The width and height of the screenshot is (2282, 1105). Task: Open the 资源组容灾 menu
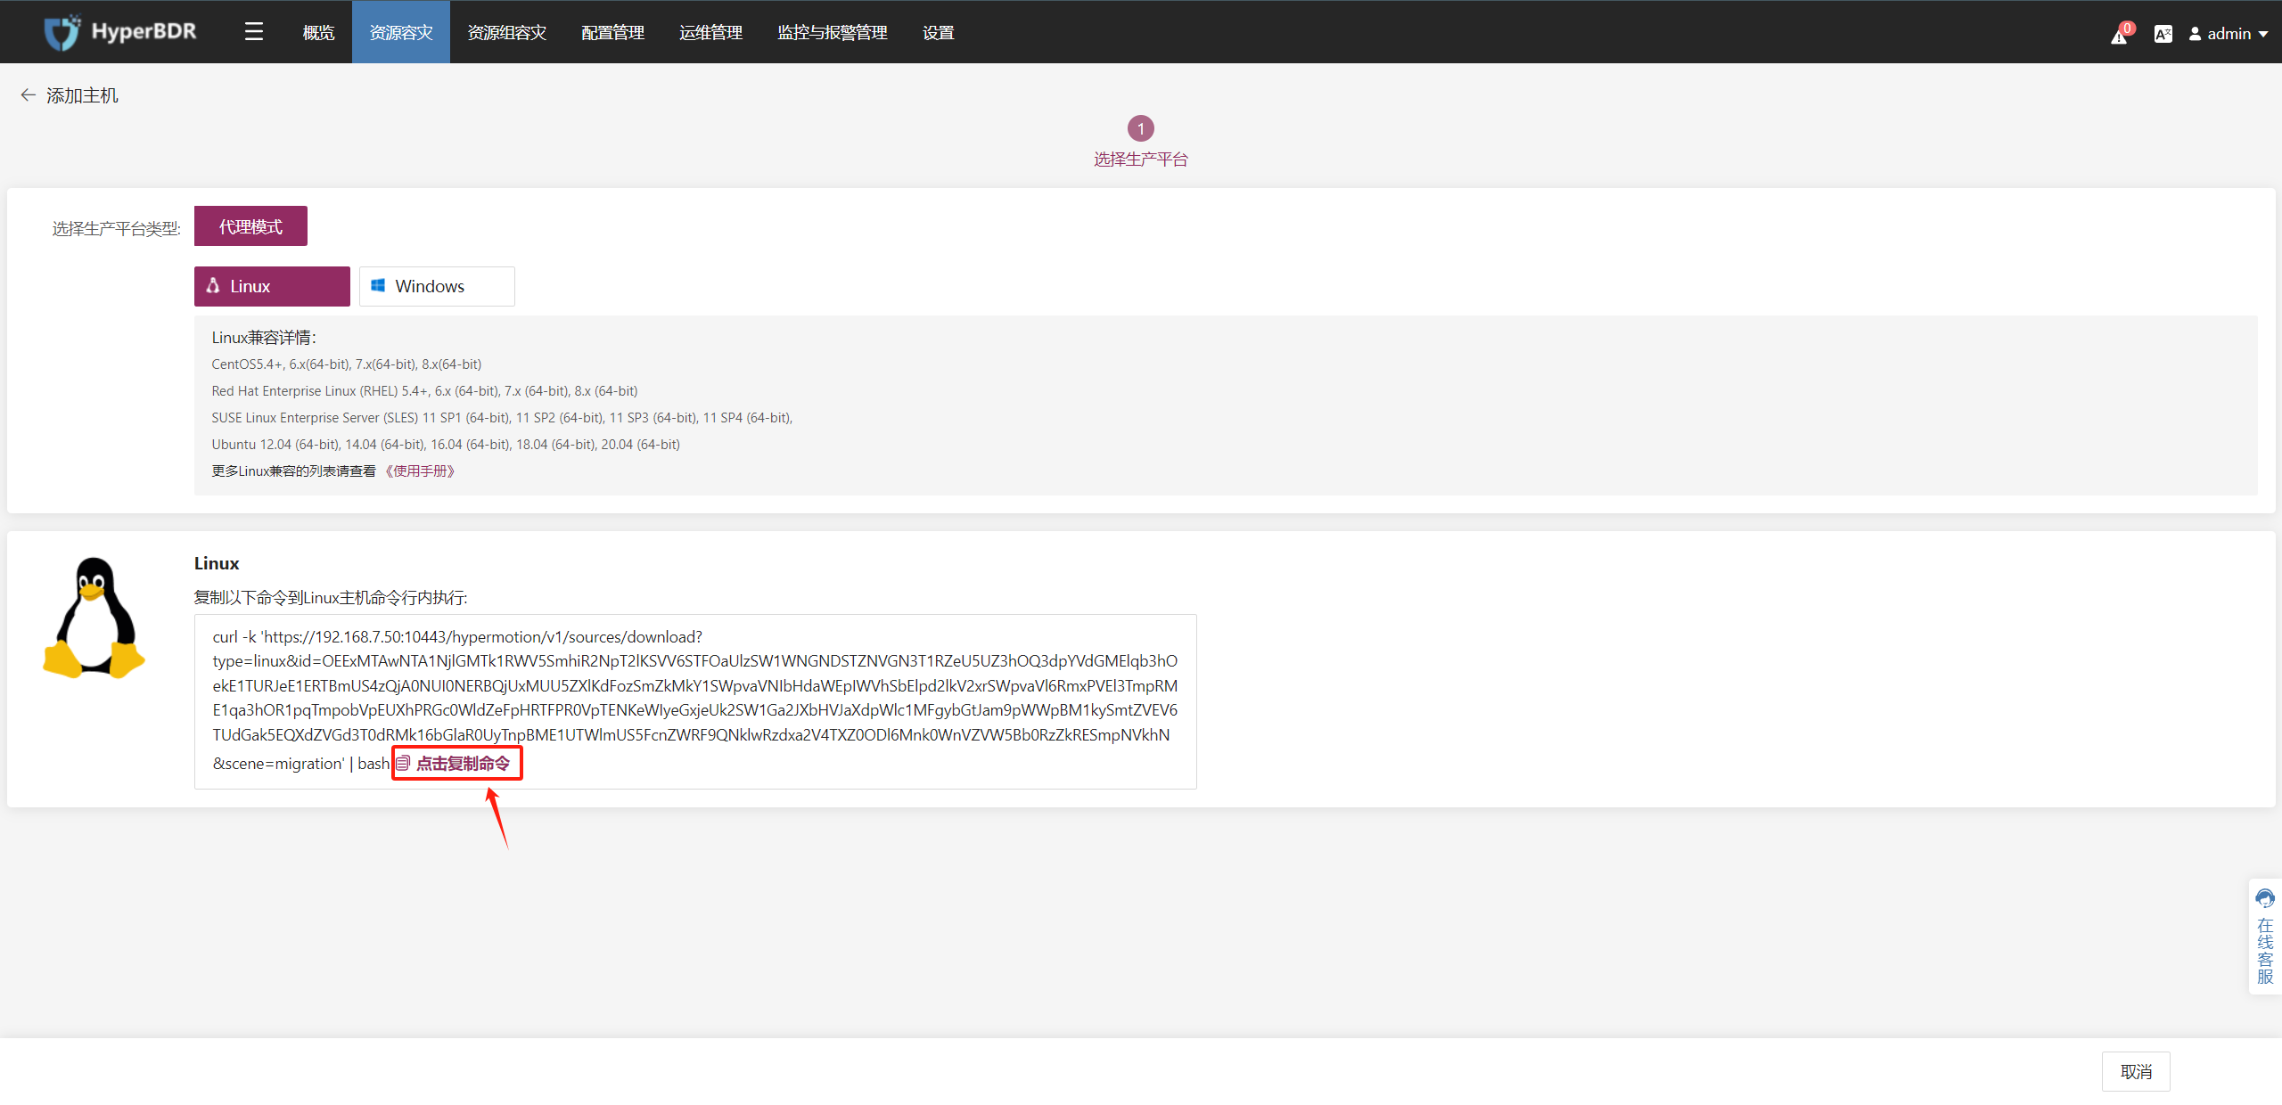507,32
